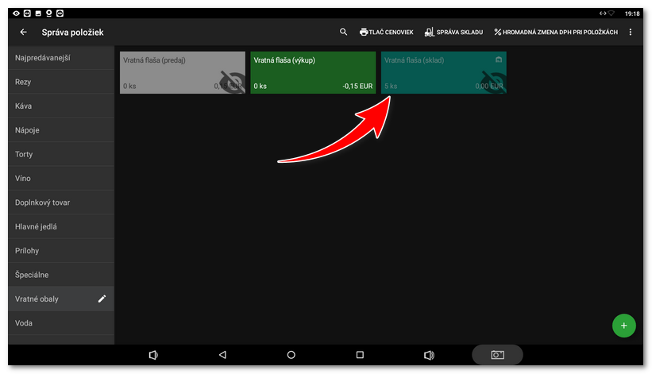Edit Vratné obaly category with pencil icon
This screenshot has width=652, height=374.
coord(102,299)
